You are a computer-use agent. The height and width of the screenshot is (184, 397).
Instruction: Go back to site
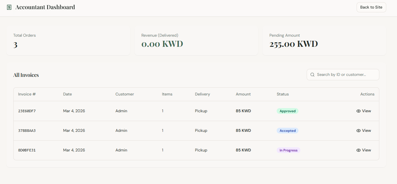click(x=371, y=7)
